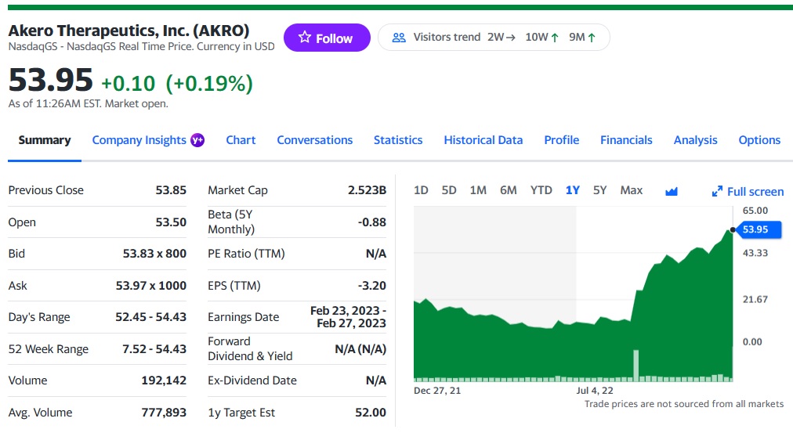
Task: Go to the Chart tab
Action: click(241, 140)
